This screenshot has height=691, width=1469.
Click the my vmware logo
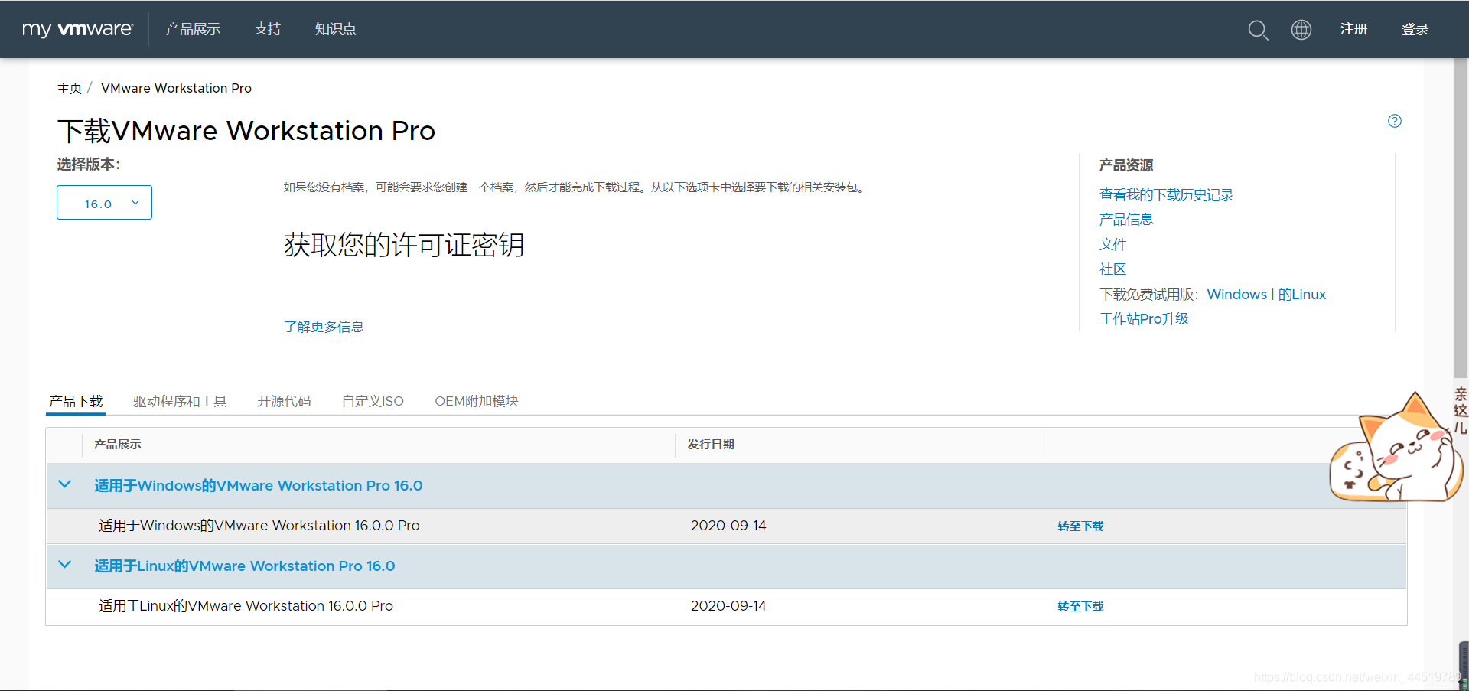tap(77, 29)
